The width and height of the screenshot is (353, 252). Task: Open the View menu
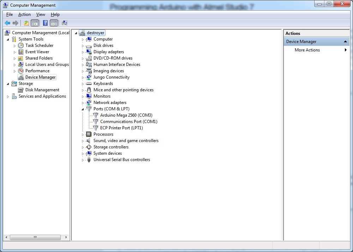tap(41, 14)
